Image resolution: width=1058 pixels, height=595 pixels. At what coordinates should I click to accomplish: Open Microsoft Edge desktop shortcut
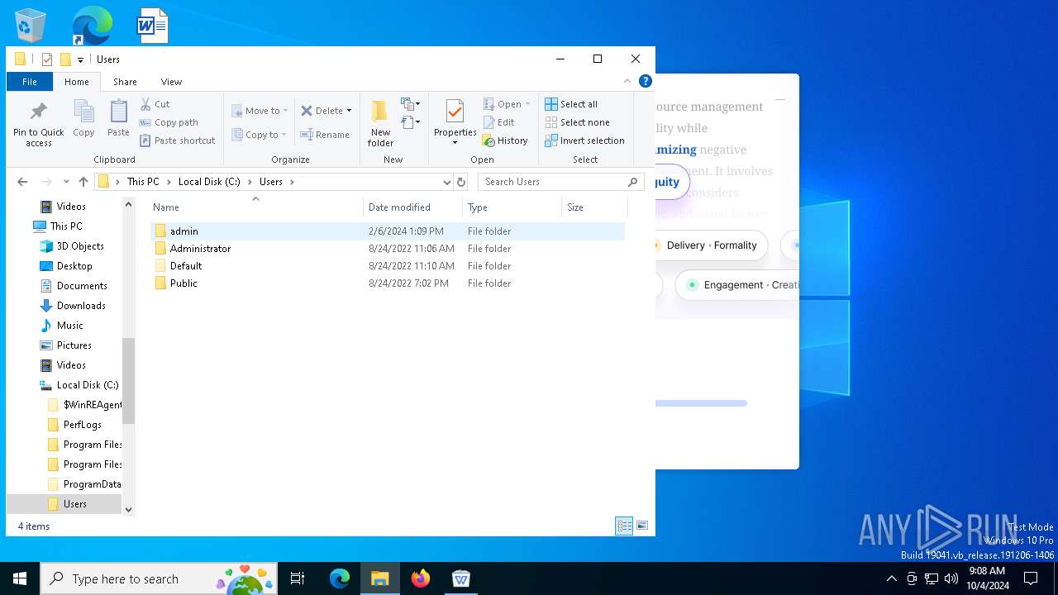pos(92,25)
